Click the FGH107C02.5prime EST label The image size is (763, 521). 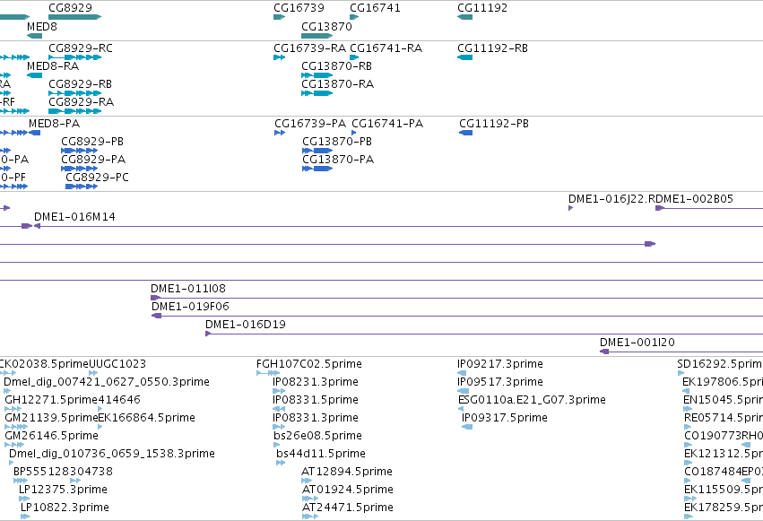(309, 364)
